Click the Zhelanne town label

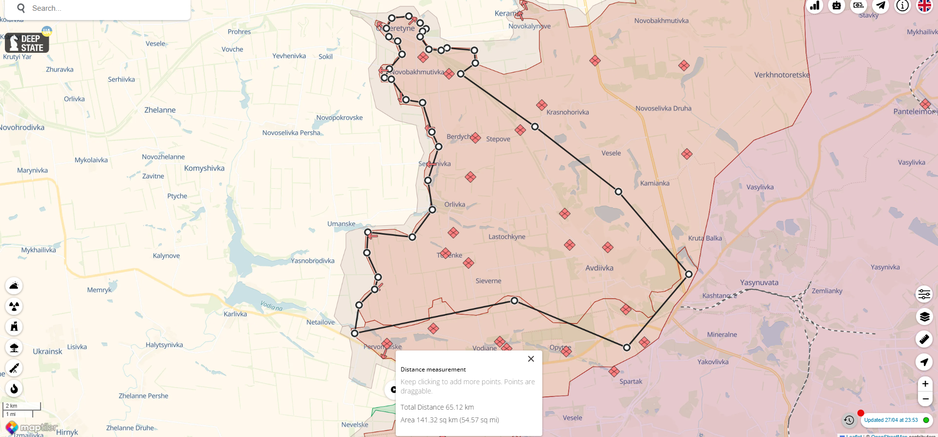(160, 110)
